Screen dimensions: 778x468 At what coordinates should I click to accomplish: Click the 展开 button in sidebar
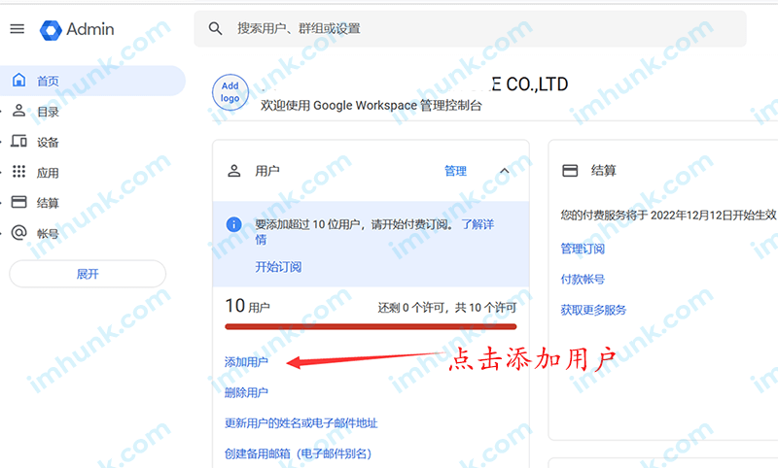(x=88, y=274)
